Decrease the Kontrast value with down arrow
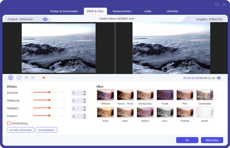Screen dimensions: 230x148 [84, 94]
